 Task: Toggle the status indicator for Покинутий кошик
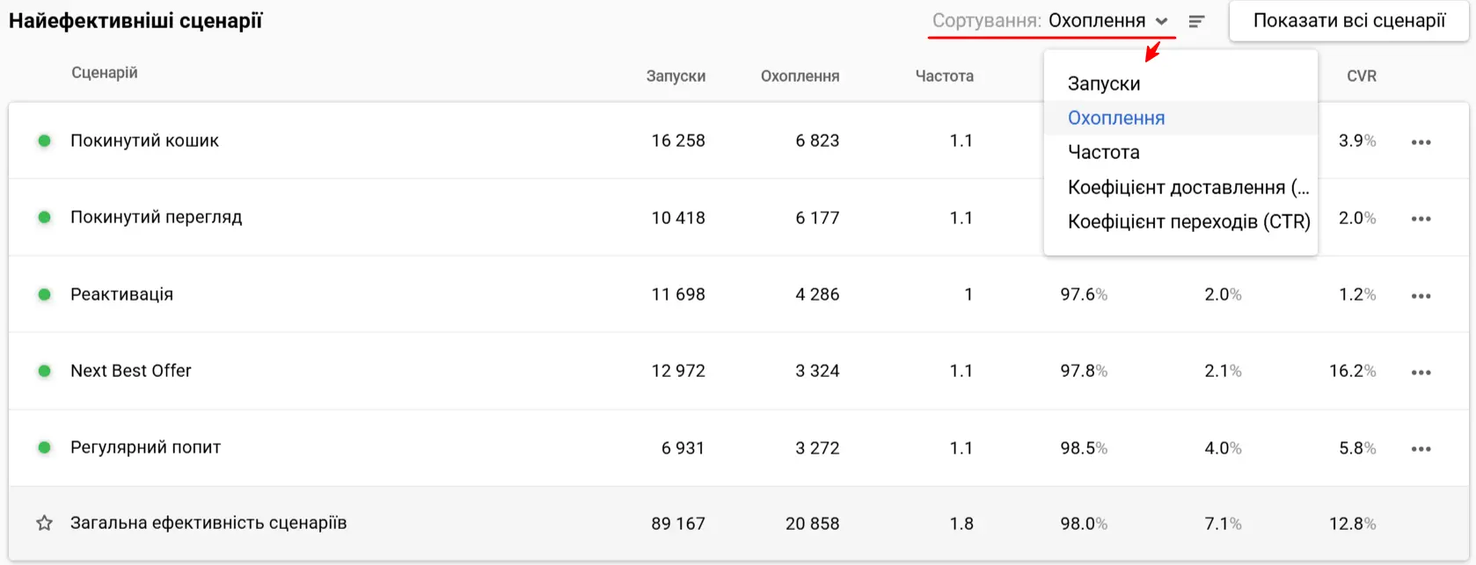(x=44, y=141)
